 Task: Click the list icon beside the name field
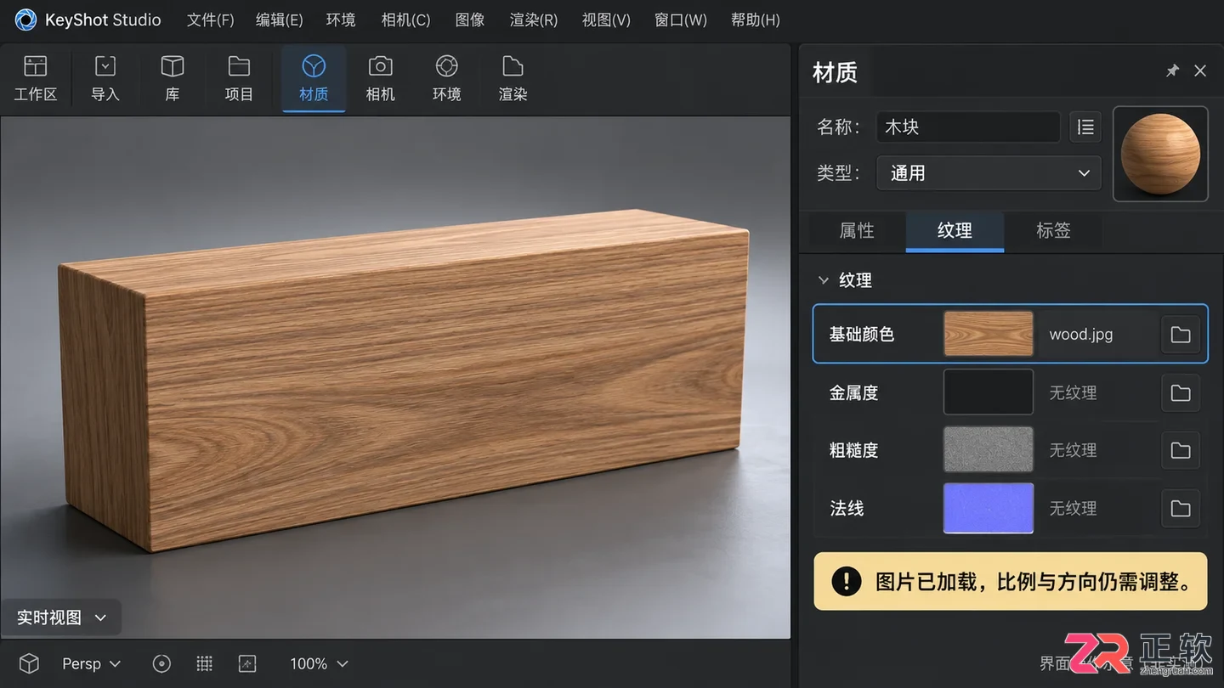pos(1085,127)
